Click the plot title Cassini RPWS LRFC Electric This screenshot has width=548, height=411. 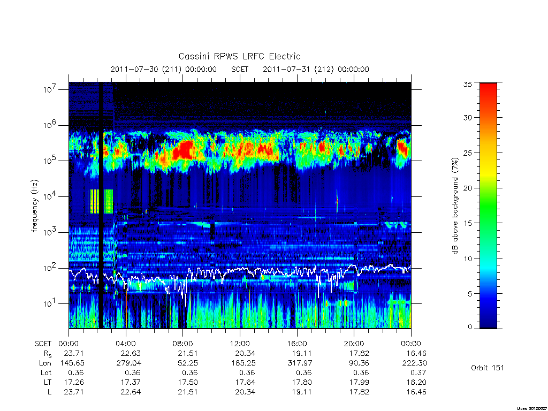pyautogui.click(x=239, y=56)
